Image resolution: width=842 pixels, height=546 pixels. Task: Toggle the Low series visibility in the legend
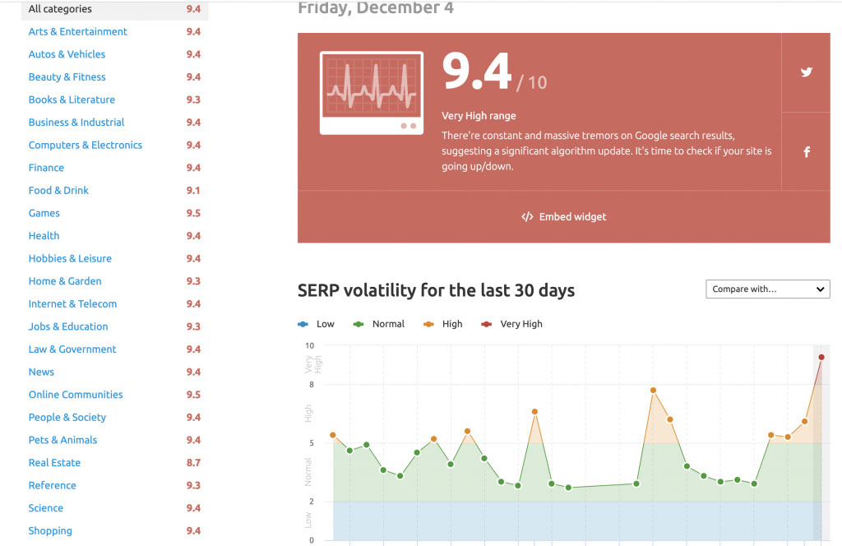pyautogui.click(x=316, y=324)
